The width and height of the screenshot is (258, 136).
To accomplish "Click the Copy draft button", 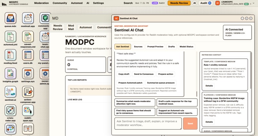I will coord(124,74).
